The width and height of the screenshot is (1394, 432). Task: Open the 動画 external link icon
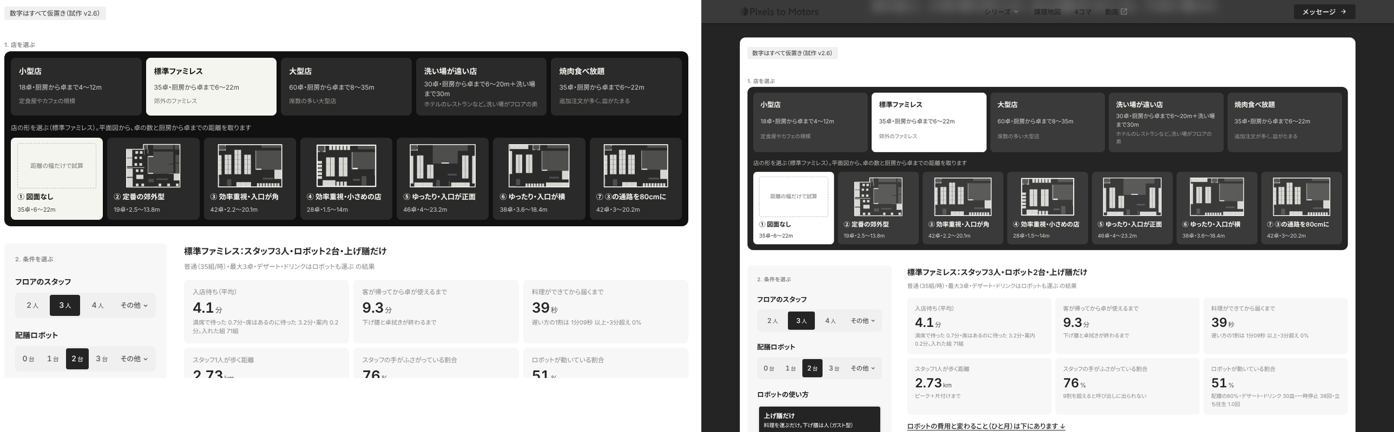(1124, 11)
